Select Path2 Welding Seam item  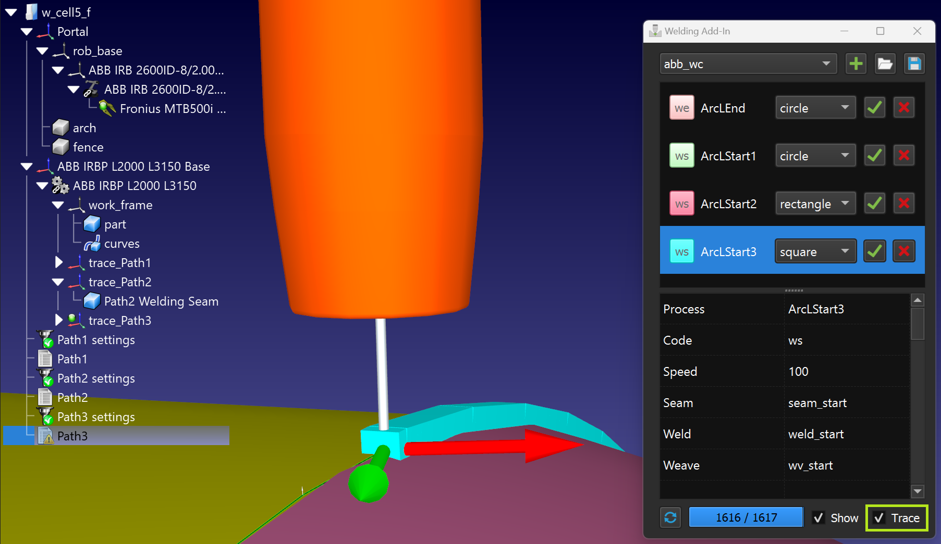pos(161,301)
